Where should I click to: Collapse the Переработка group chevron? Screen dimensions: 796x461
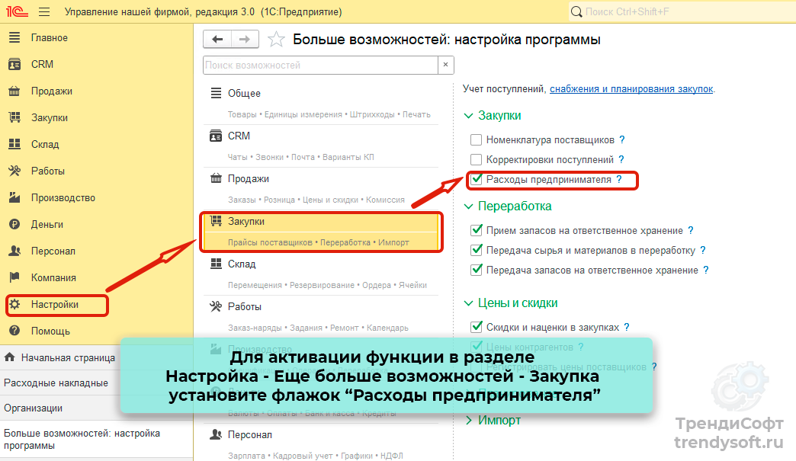click(x=468, y=206)
